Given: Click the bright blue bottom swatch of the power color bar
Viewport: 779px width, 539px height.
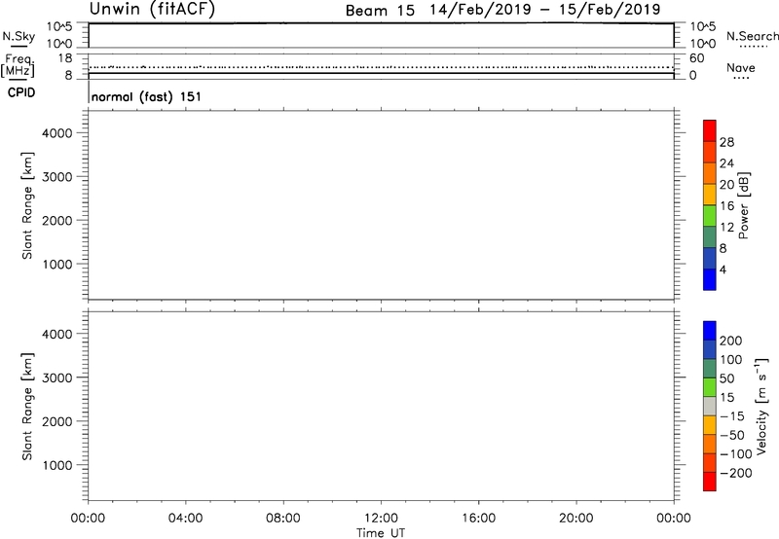Looking at the screenshot, I should click(x=710, y=279).
